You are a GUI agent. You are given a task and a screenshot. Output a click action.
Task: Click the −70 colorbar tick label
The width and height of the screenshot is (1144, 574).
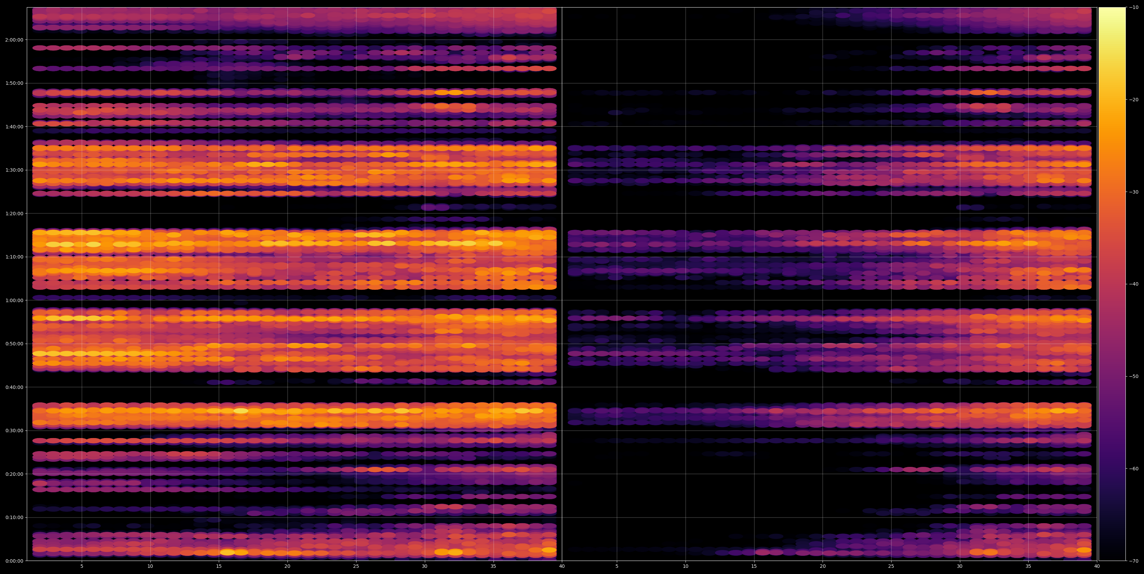click(x=1134, y=561)
